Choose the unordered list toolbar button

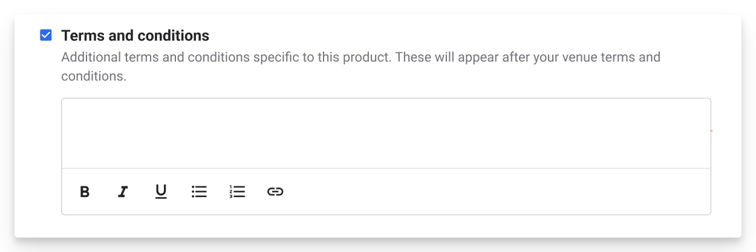(199, 192)
